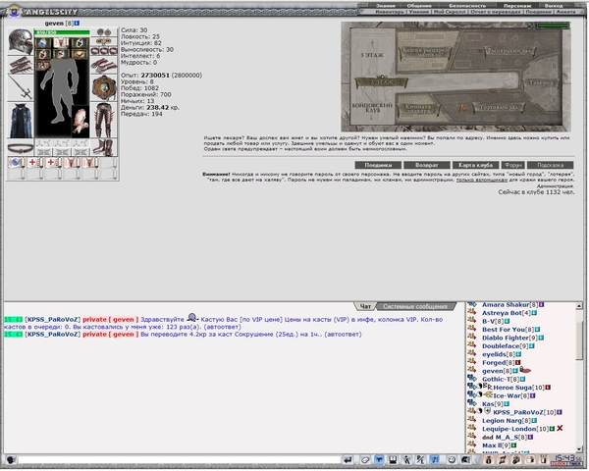This screenshot has width=589, height=471.
Task: Toggle the music note sound icon
Action: coord(435,459)
